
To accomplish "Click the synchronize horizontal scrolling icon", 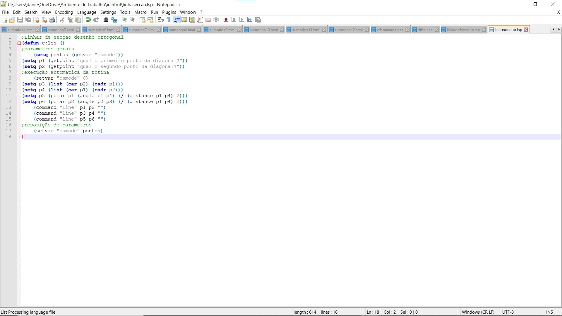I will pos(150,20).
